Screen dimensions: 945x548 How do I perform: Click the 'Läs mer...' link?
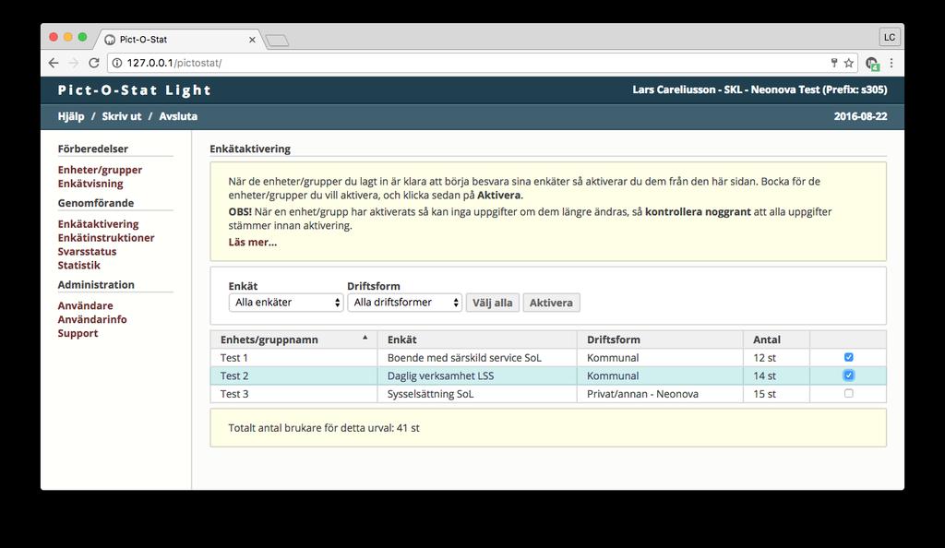coord(253,242)
